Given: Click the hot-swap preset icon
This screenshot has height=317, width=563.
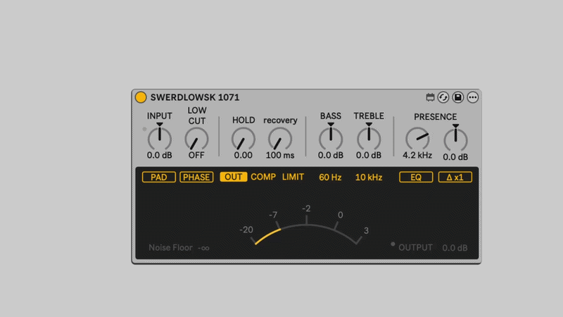Looking at the screenshot, I should click(x=443, y=97).
